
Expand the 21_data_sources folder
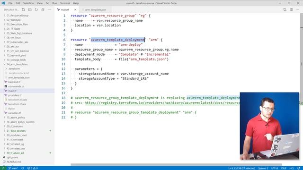(16, 131)
